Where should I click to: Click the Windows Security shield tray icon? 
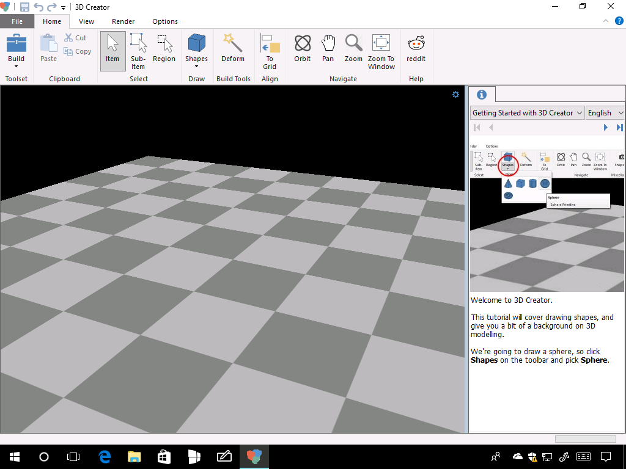pyautogui.click(x=532, y=457)
